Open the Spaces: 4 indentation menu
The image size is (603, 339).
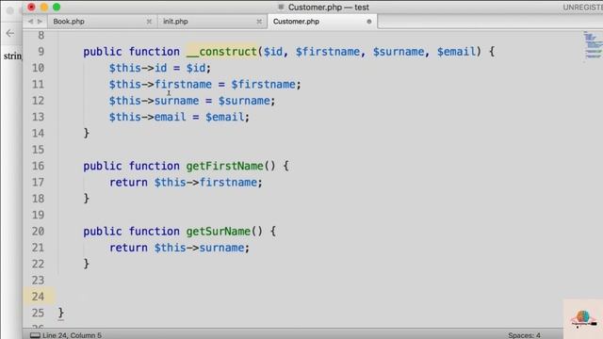(524, 335)
